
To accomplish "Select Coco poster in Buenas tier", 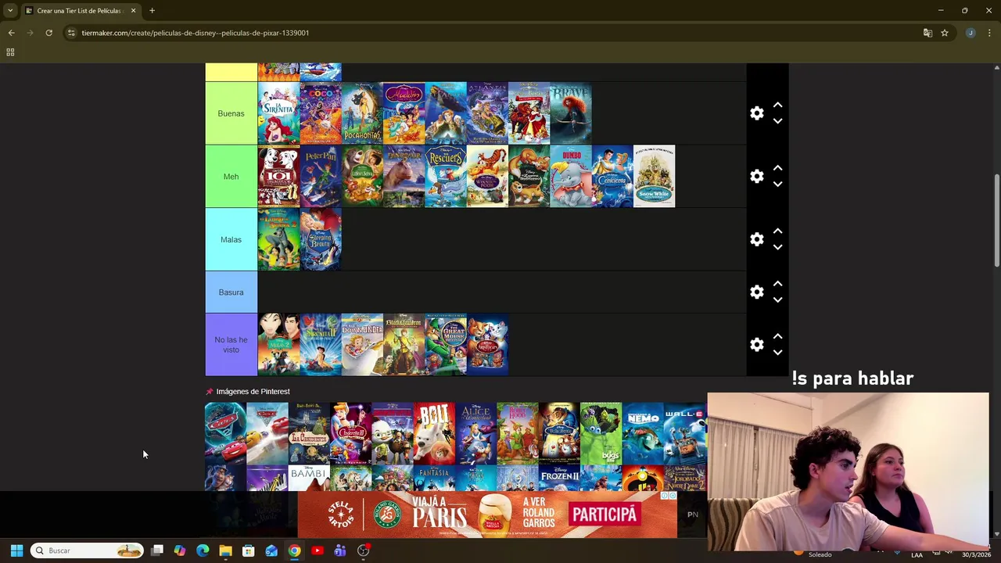I will click(321, 113).
